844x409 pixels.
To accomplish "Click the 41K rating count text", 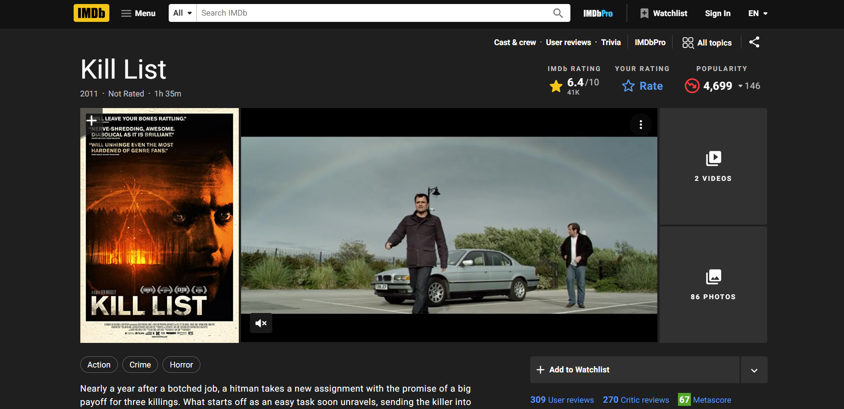I will (574, 92).
